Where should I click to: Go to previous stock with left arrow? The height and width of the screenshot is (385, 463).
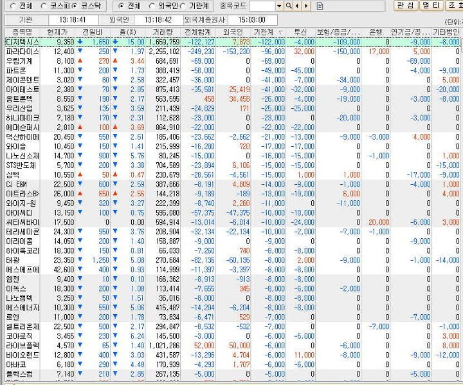click(297, 6)
